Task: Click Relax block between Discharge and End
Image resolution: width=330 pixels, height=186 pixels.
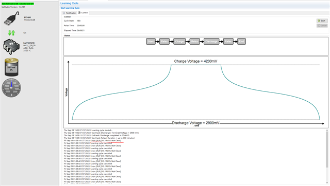Action: click(x=228, y=41)
